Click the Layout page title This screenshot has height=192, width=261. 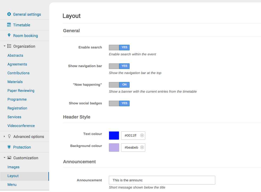pyautogui.click(x=72, y=16)
